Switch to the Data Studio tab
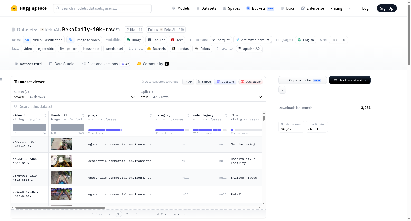This screenshot has width=411, height=221. pyautogui.click(x=62, y=64)
